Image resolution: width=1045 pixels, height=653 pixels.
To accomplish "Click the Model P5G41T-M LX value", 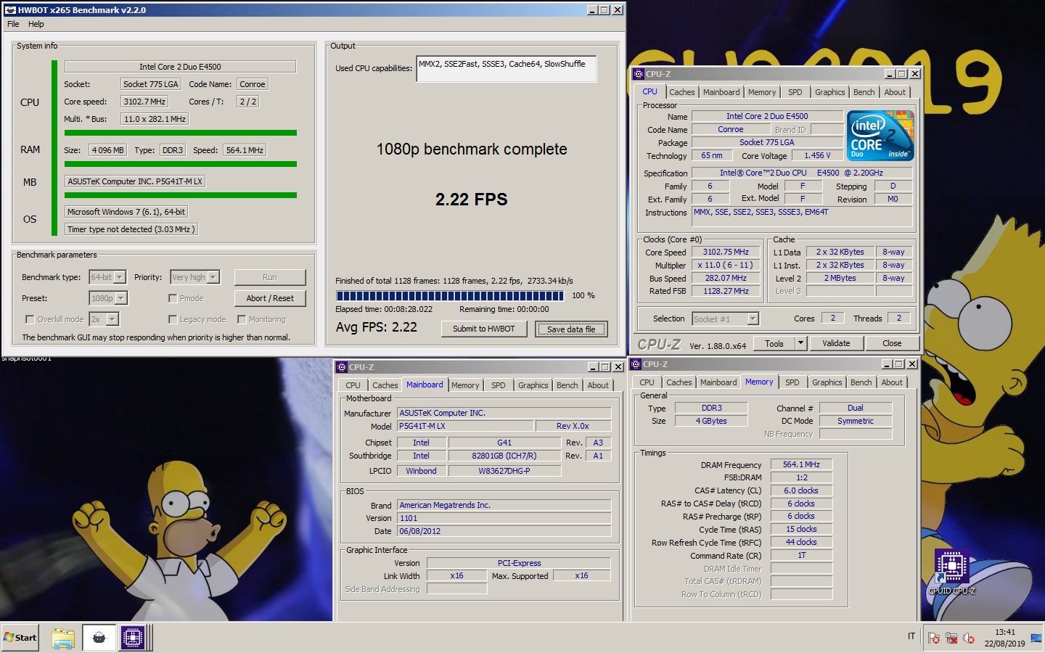I will [465, 426].
